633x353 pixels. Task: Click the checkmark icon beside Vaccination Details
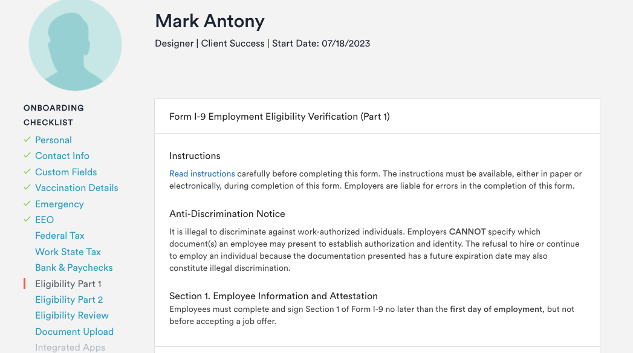(x=27, y=187)
